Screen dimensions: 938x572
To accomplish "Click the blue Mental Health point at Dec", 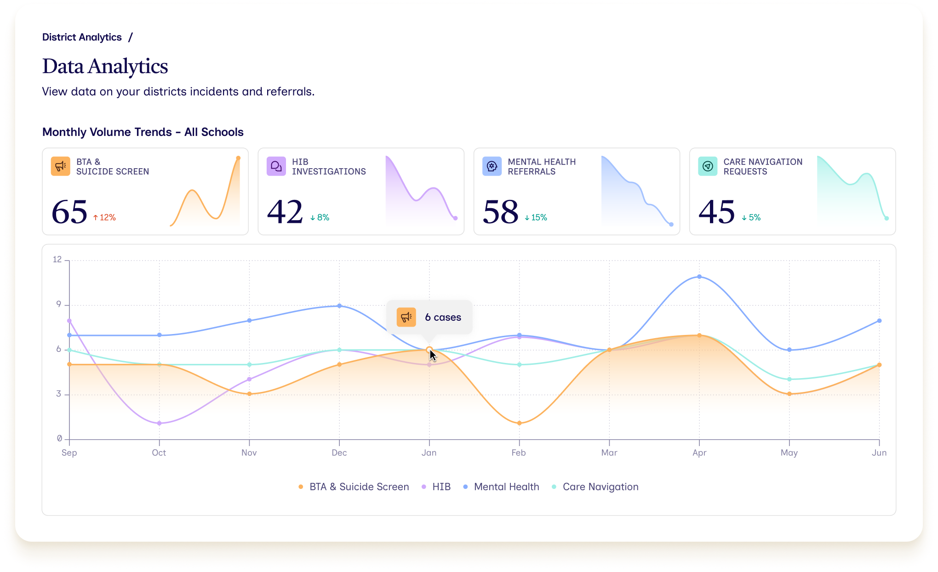I will pyautogui.click(x=339, y=306).
